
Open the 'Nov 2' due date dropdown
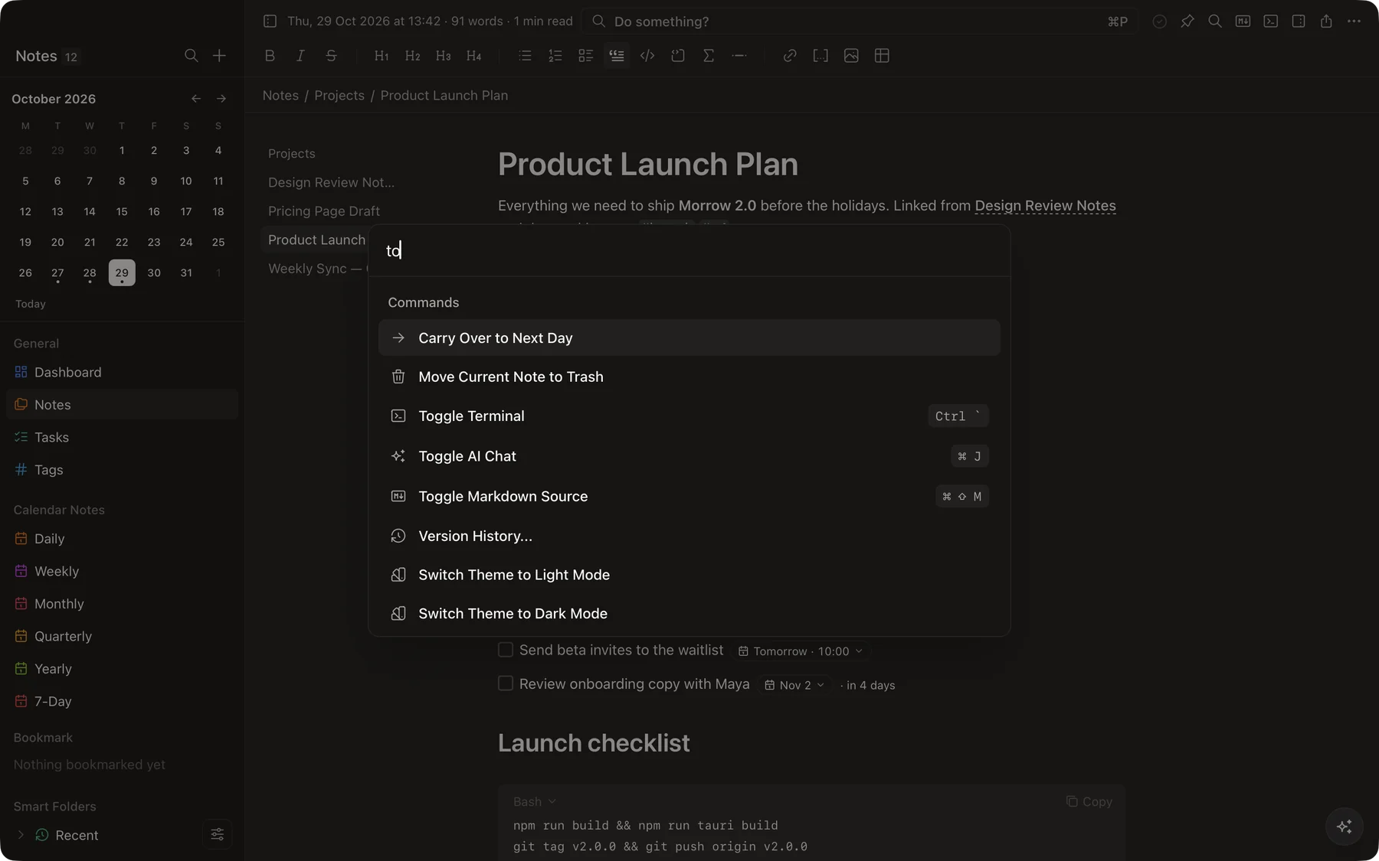(x=794, y=685)
